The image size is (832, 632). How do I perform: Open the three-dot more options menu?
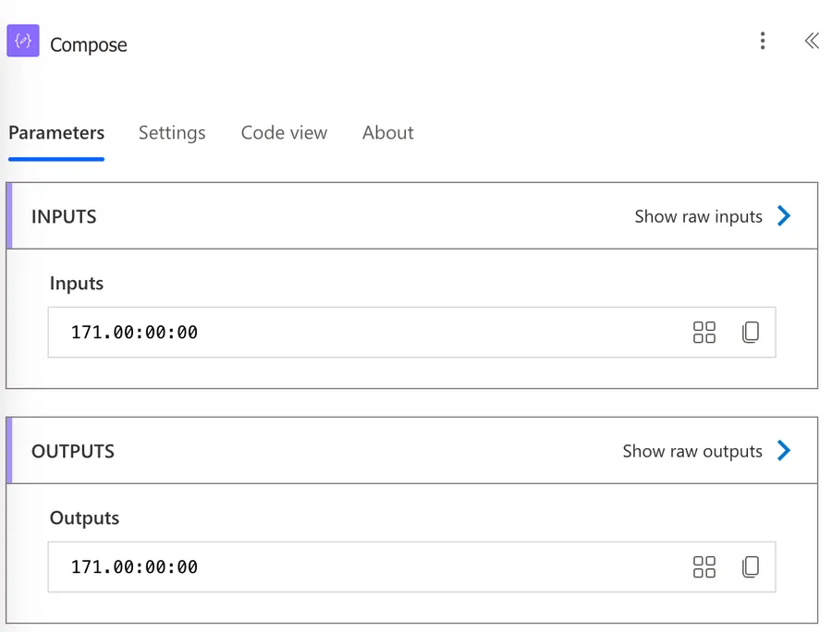click(x=763, y=41)
